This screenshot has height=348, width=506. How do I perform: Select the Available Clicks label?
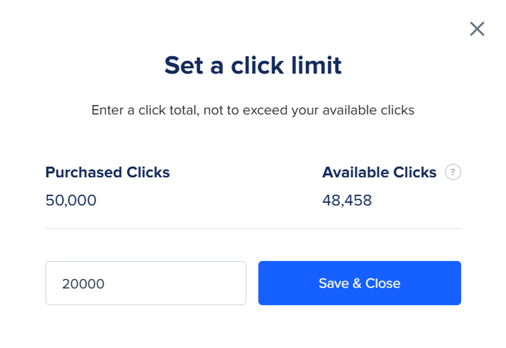(379, 173)
